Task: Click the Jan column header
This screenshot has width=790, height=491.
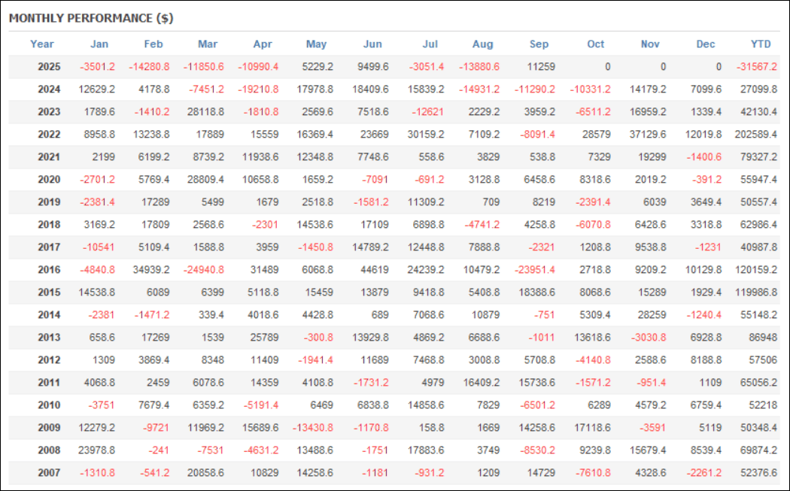Action: click(x=99, y=44)
